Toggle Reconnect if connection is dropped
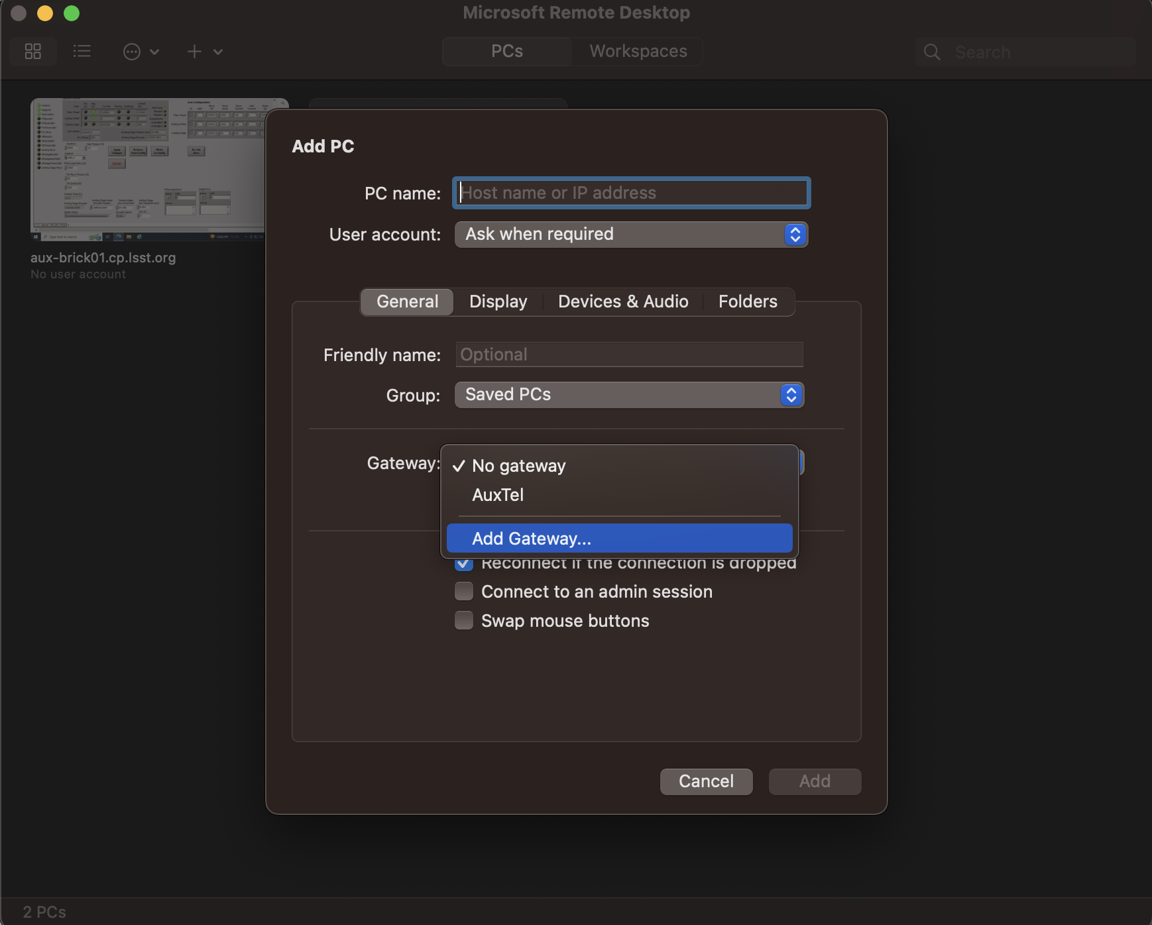Screen dimensions: 1152x925 pyautogui.click(x=464, y=564)
